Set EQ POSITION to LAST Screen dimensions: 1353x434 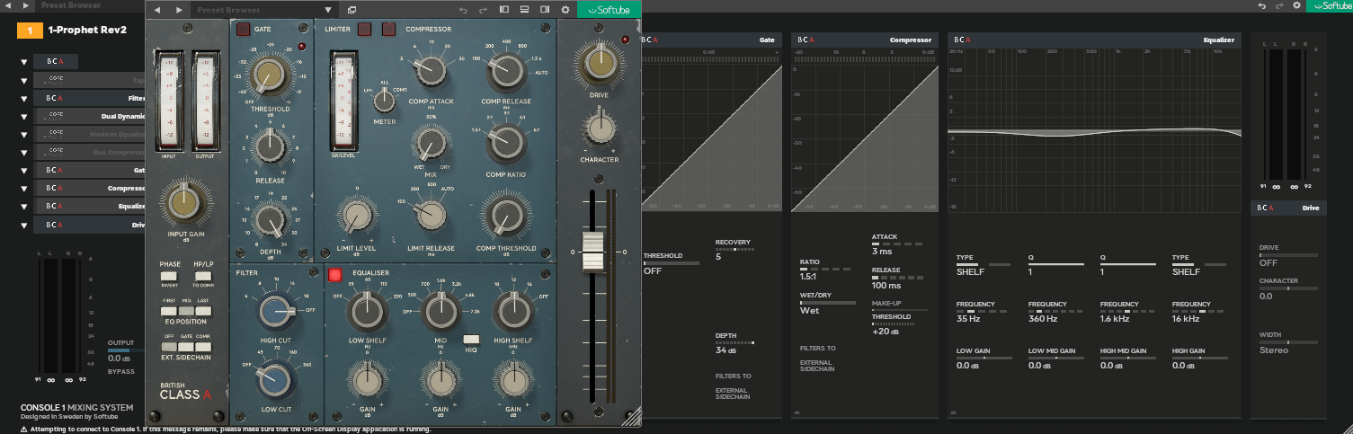203,310
